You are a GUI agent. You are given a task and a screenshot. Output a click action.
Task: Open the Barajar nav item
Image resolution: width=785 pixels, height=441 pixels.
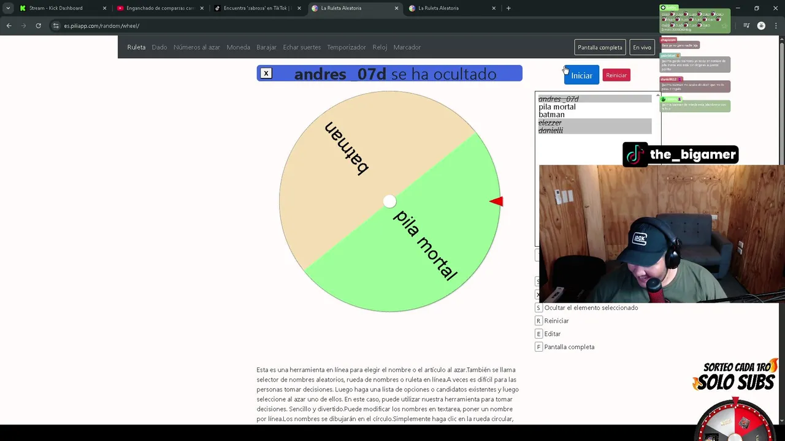[x=266, y=47]
